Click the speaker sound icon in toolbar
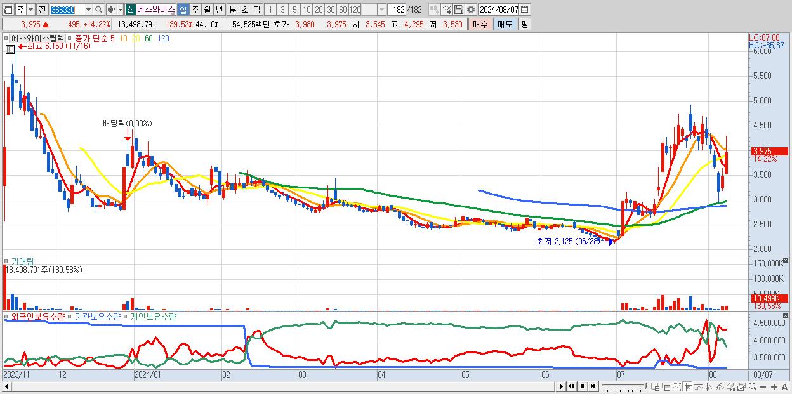The height and width of the screenshot is (394, 792). pos(110,10)
